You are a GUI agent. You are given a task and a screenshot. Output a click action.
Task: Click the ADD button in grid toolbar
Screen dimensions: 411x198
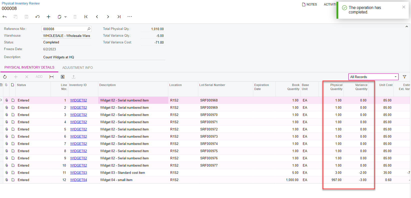[39, 77]
